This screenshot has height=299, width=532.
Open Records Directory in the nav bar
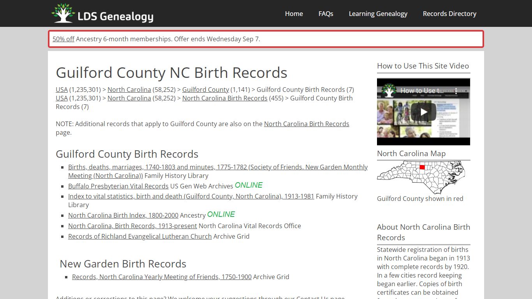450,14
